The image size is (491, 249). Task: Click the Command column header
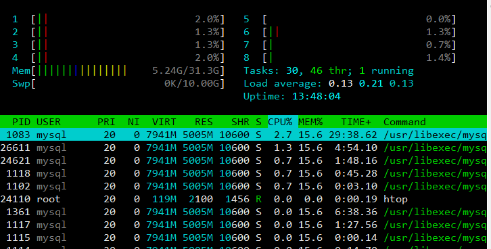coord(404,122)
